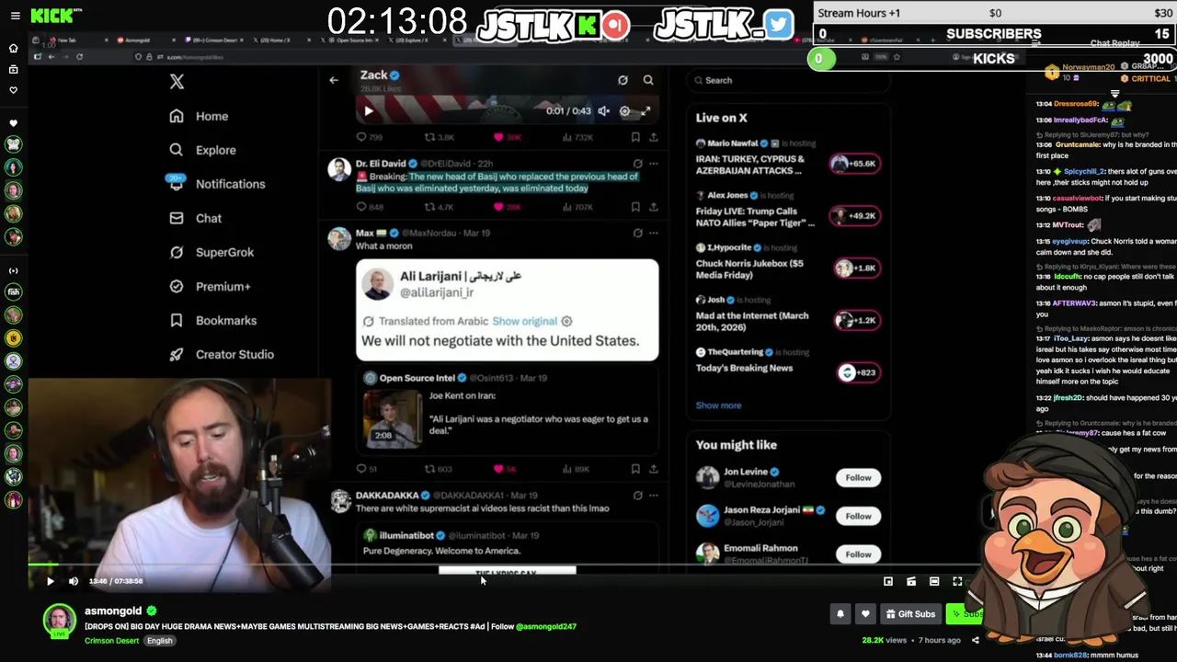Image resolution: width=1177 pixels, height=662 pixels.
Task: Click Grok icon in Zack header
Action: pyautogui.click(x=623, y=80)
